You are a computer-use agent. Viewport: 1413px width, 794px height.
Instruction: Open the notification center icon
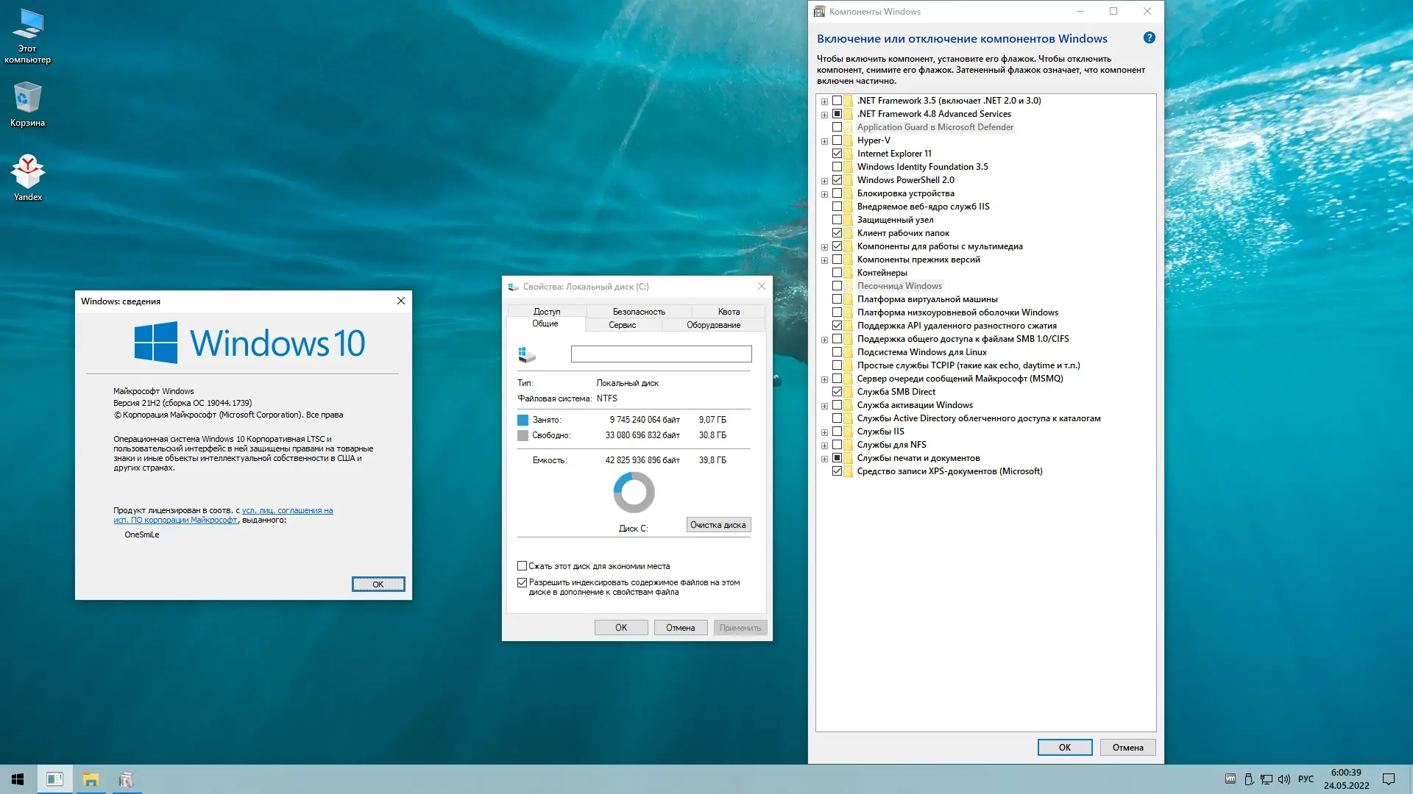click(x=1389, y=779)
